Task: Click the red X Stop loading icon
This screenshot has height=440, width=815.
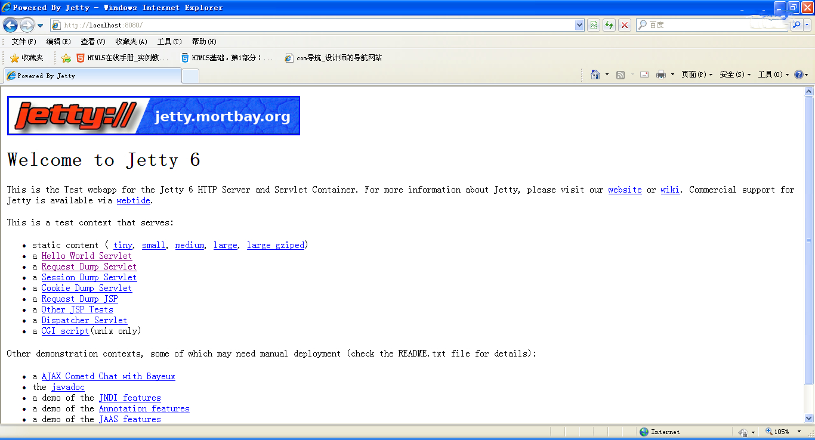Action: 625,25
